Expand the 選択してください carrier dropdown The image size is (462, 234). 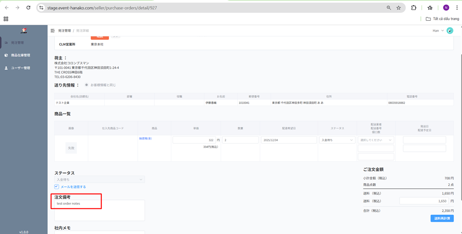376,140
